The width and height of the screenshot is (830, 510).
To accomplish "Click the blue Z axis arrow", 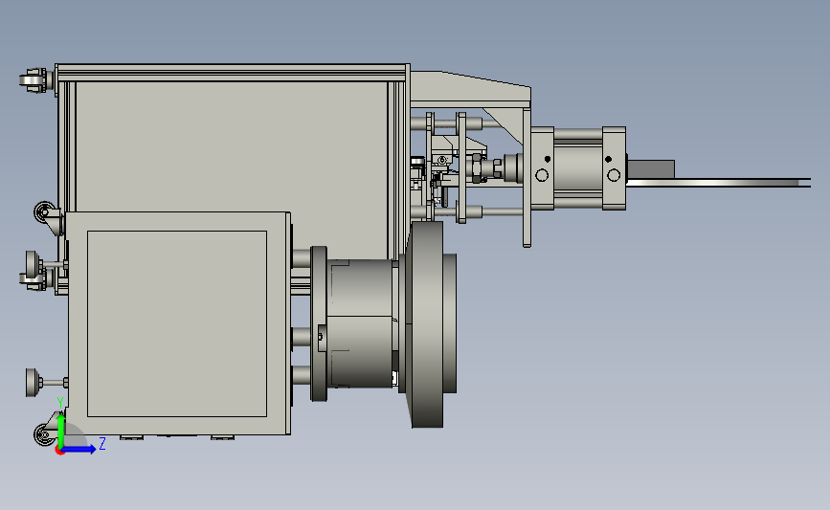I will coord(79,449).
